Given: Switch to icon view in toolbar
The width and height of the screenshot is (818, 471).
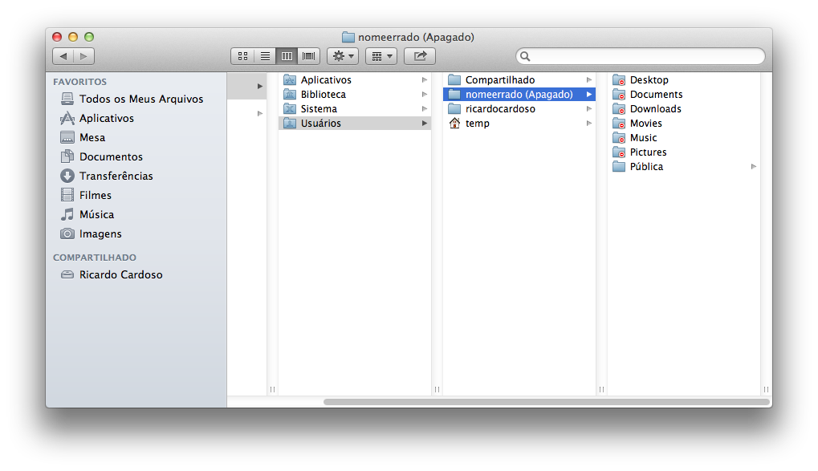Looking at the screenshot, I should [242, 56].
